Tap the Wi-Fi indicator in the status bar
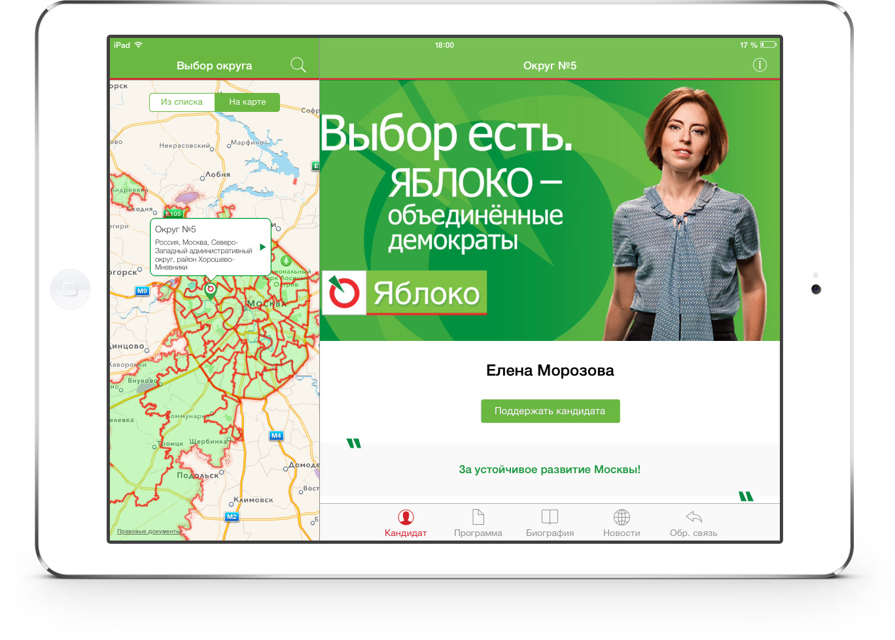Viewport: 895px width, 640px height. click(x=138, y=44)
